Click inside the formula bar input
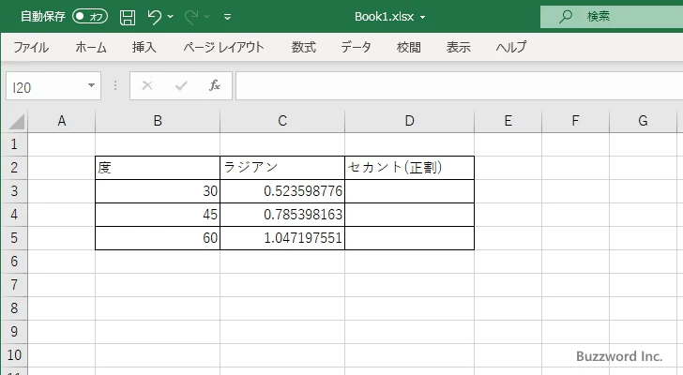 [460, 85]
